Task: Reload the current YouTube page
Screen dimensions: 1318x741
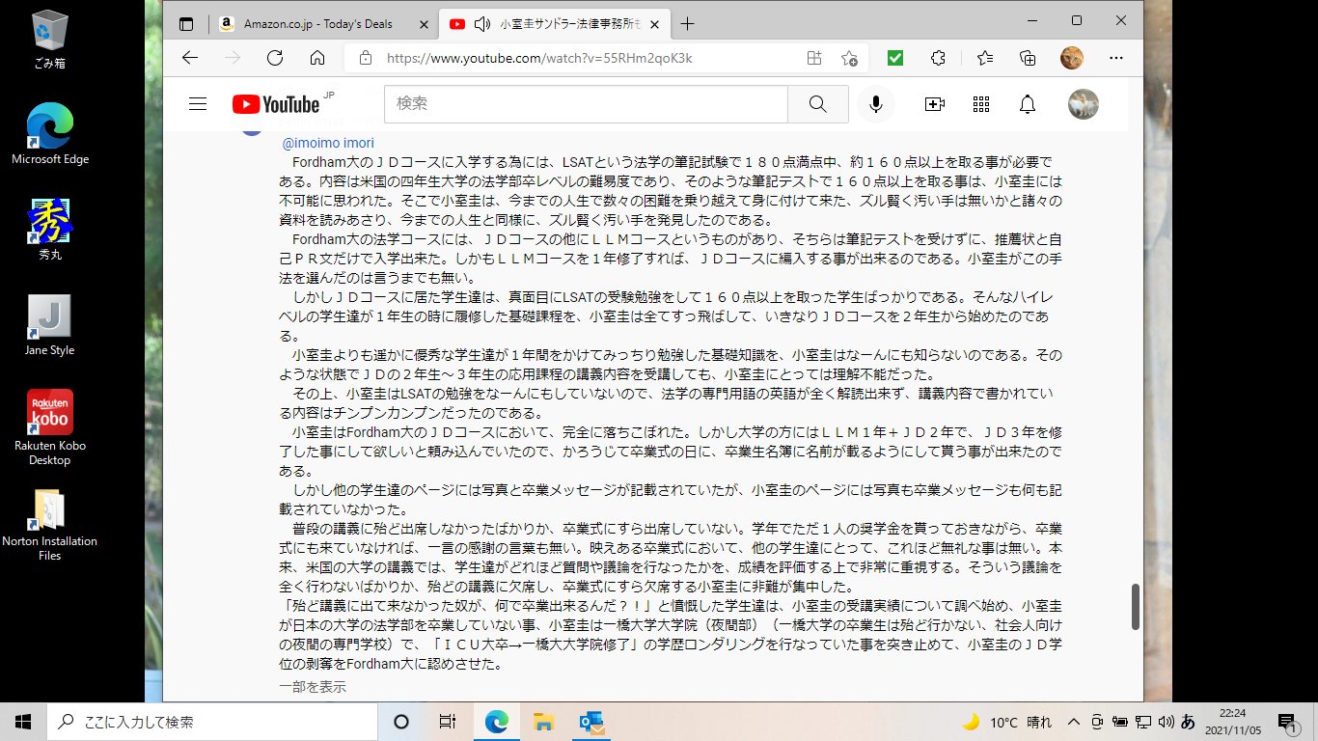Action: pyautogui.click(x=275, y=58)
